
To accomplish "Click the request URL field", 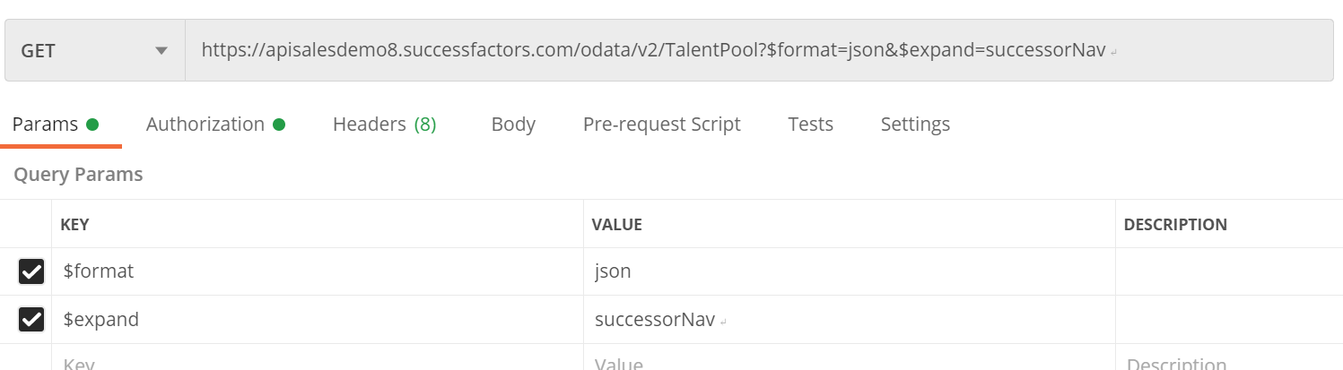I will point(759,50).
